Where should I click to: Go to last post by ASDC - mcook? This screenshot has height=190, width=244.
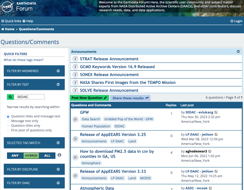point(210,188)
